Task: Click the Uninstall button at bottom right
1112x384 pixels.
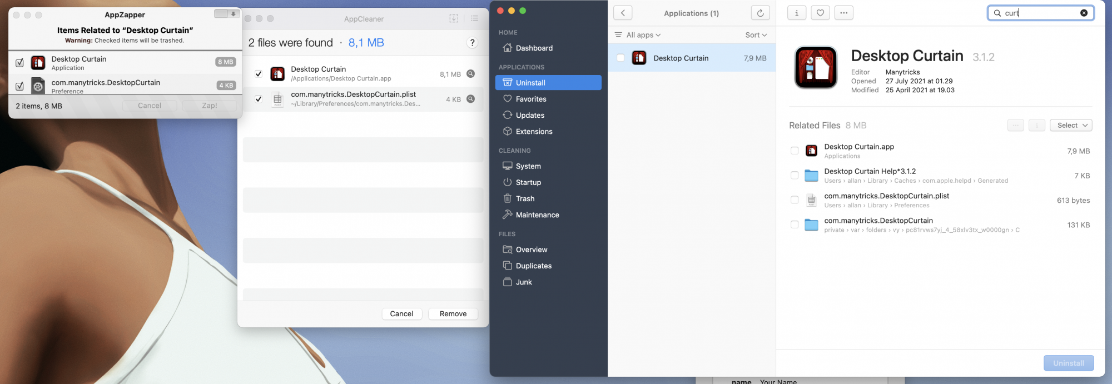Action: click(x=1069, y=363)
